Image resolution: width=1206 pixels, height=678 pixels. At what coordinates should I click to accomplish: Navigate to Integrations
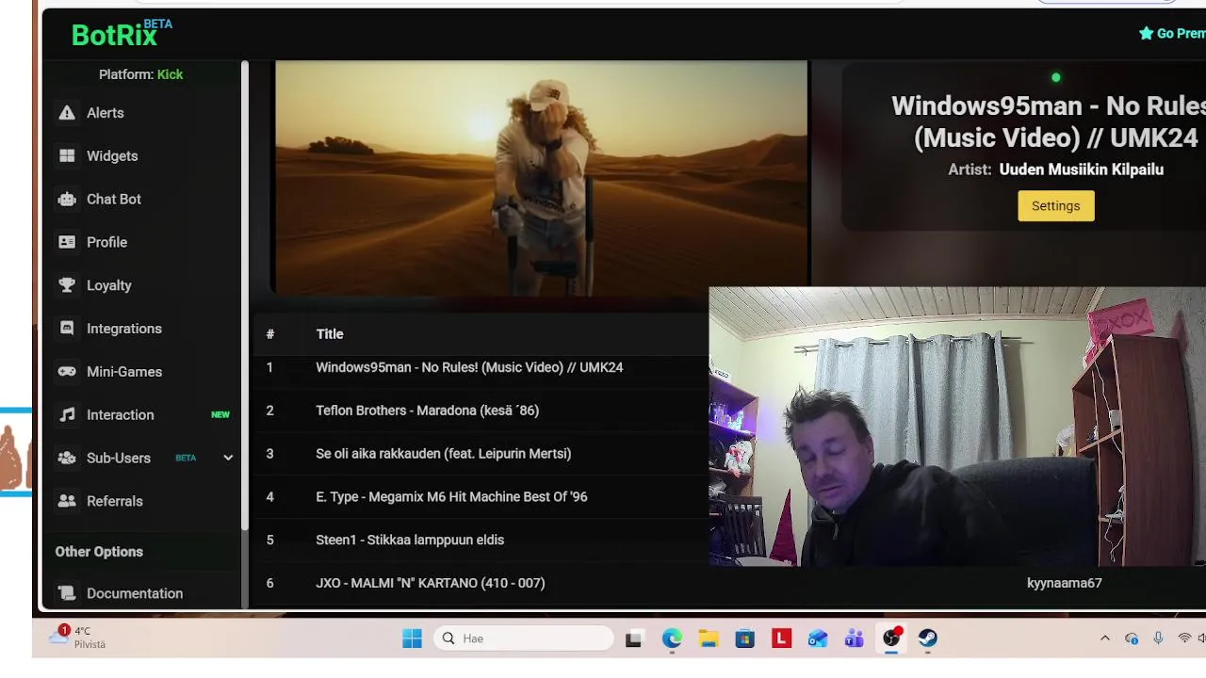click(x=124, y=329)
